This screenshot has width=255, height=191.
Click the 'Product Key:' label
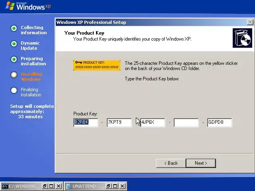click(x=85, y=114)
